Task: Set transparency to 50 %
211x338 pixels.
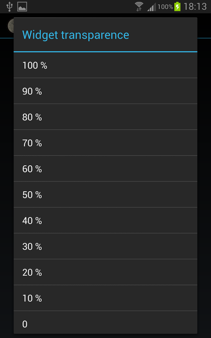Action: [x=105, y=195]
